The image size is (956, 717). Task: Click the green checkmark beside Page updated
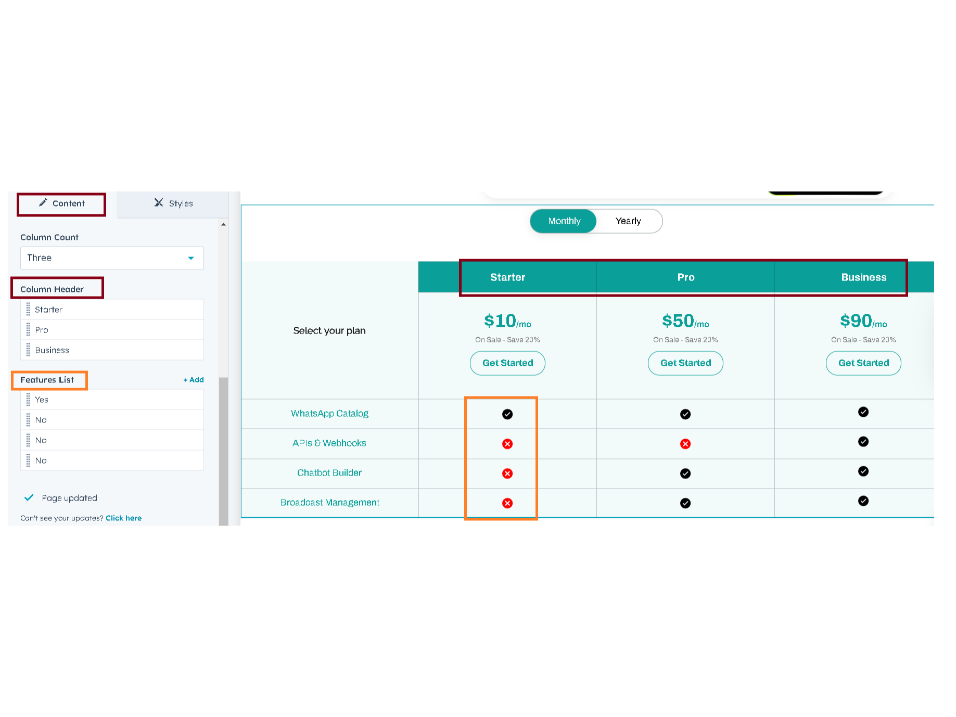(29, 497)
